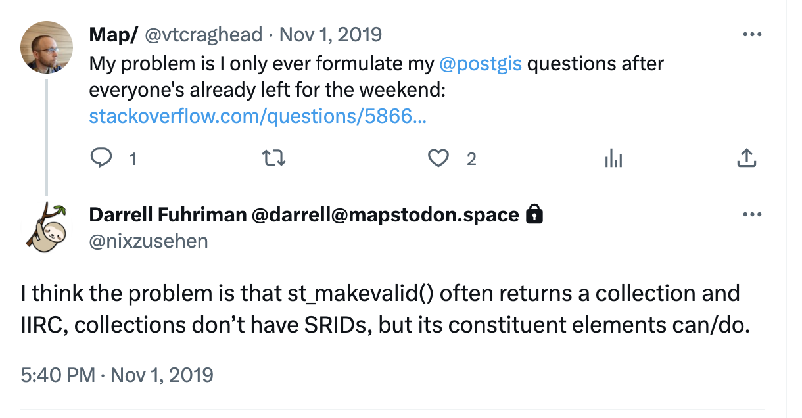Viewport: 802px width, 418px height.
Task: Click Map/'s profile photo avatar
Action: 47,47
